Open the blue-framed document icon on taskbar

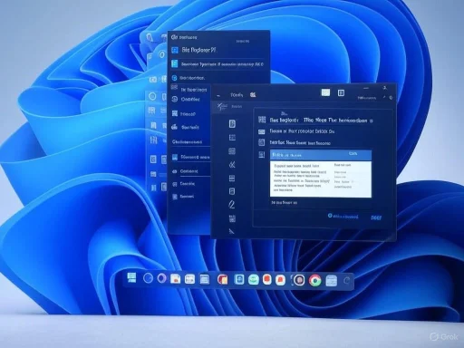click(x=239, y=279)
